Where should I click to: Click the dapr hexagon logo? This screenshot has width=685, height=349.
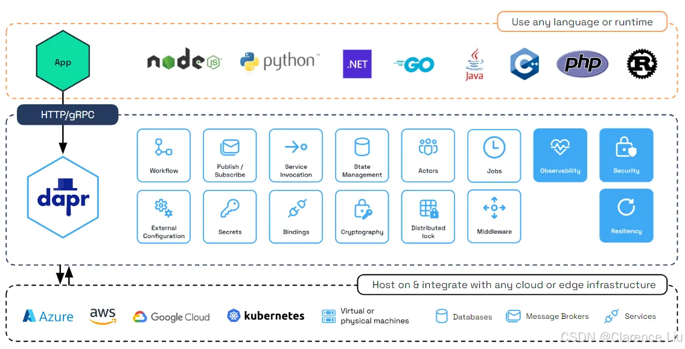click(63, 197)
